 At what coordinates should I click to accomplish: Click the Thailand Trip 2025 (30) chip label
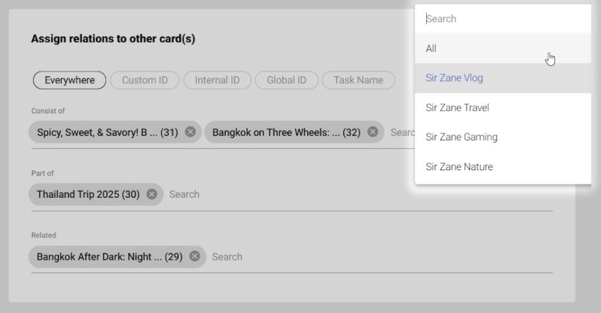[x=88, y=194]
